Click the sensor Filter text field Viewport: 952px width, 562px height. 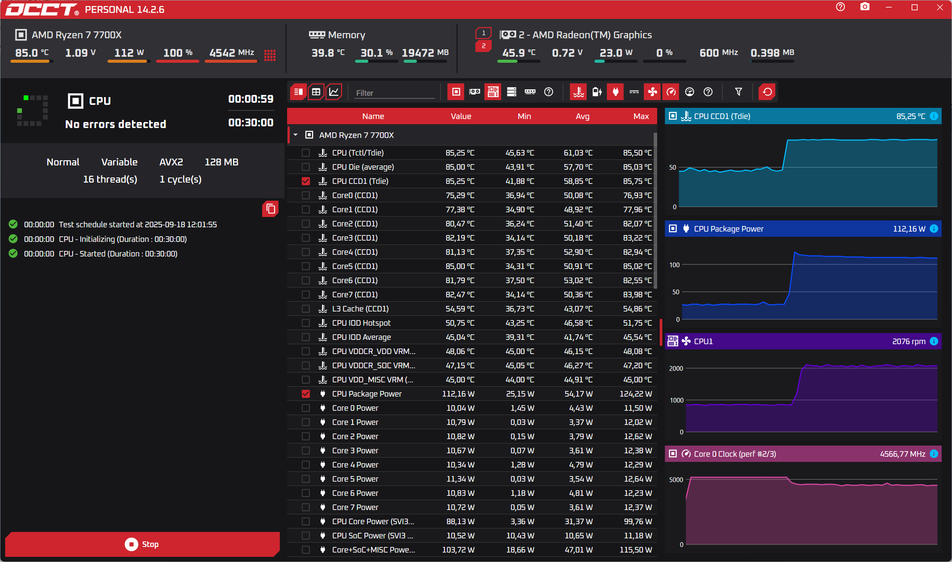click(x=394, y=93)
